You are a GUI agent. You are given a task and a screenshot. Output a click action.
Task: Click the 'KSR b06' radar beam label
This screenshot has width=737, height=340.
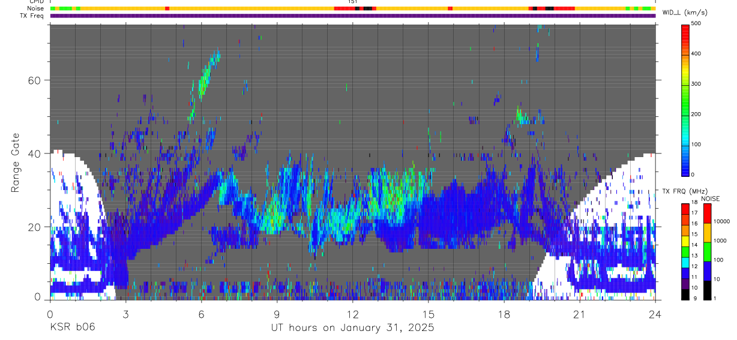[72, 327]
